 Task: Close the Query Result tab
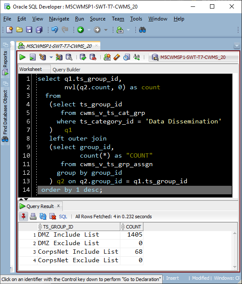click(58, 206)
